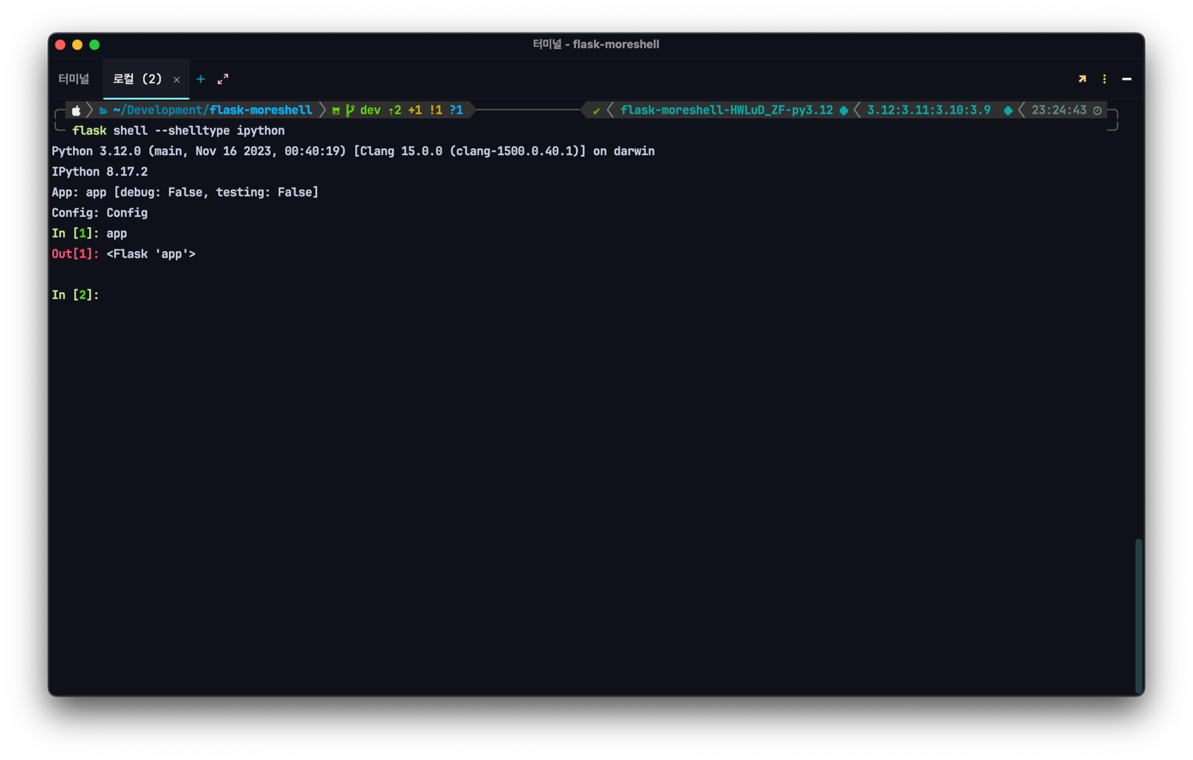The height and width of the screenshot is (760, 1193).
Task: Click the Apple logo prompt icon
Action: (76, 111)
